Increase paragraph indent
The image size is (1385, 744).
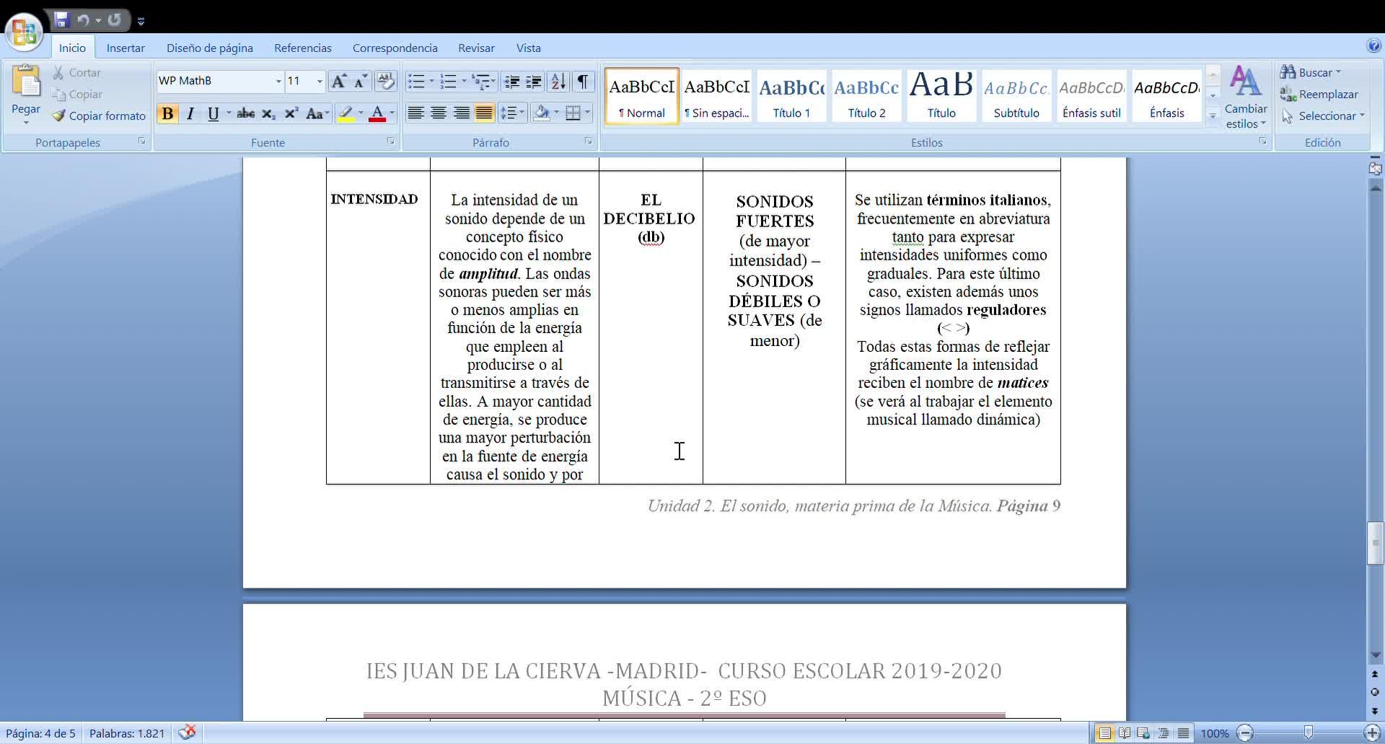pos(534,81)
